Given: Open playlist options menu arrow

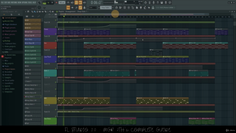Looking at the screenshot, I should click(25, 11).
